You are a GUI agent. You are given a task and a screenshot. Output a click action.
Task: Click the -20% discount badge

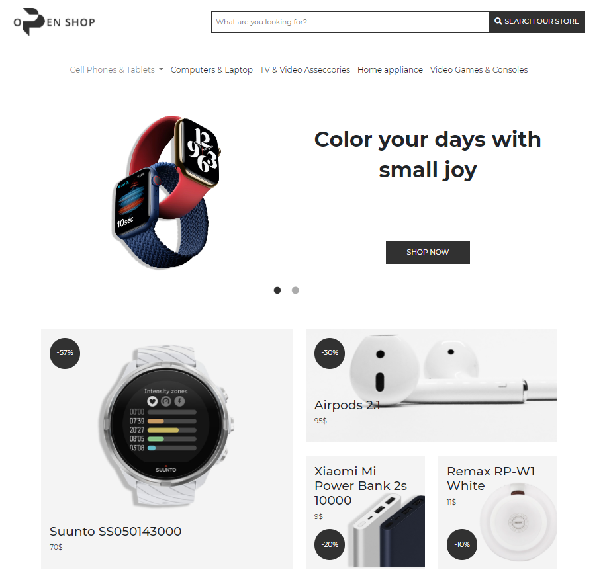pyautogui.click(x=330, y=544)
